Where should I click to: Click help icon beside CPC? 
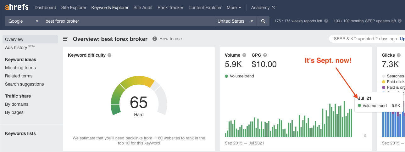pyautogui.click(x=265, y=55)
